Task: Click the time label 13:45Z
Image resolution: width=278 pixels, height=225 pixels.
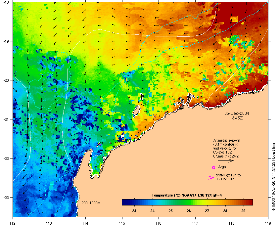Action: point(236,118)
